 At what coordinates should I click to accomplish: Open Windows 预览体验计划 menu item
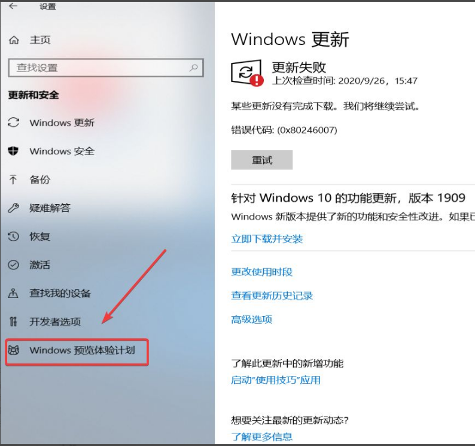pyautogui.click(x=77, y=352)
